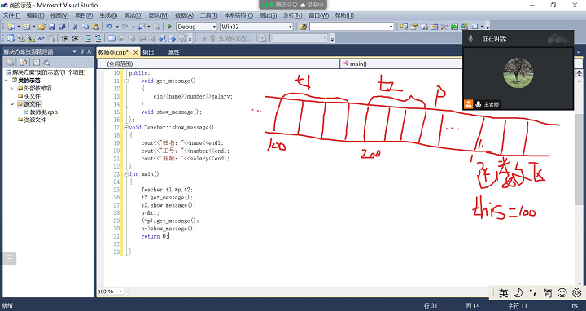The width and height of the screenshot is (586, 311).
Task: Click the Open File folder icon
Action: [42, 27]
